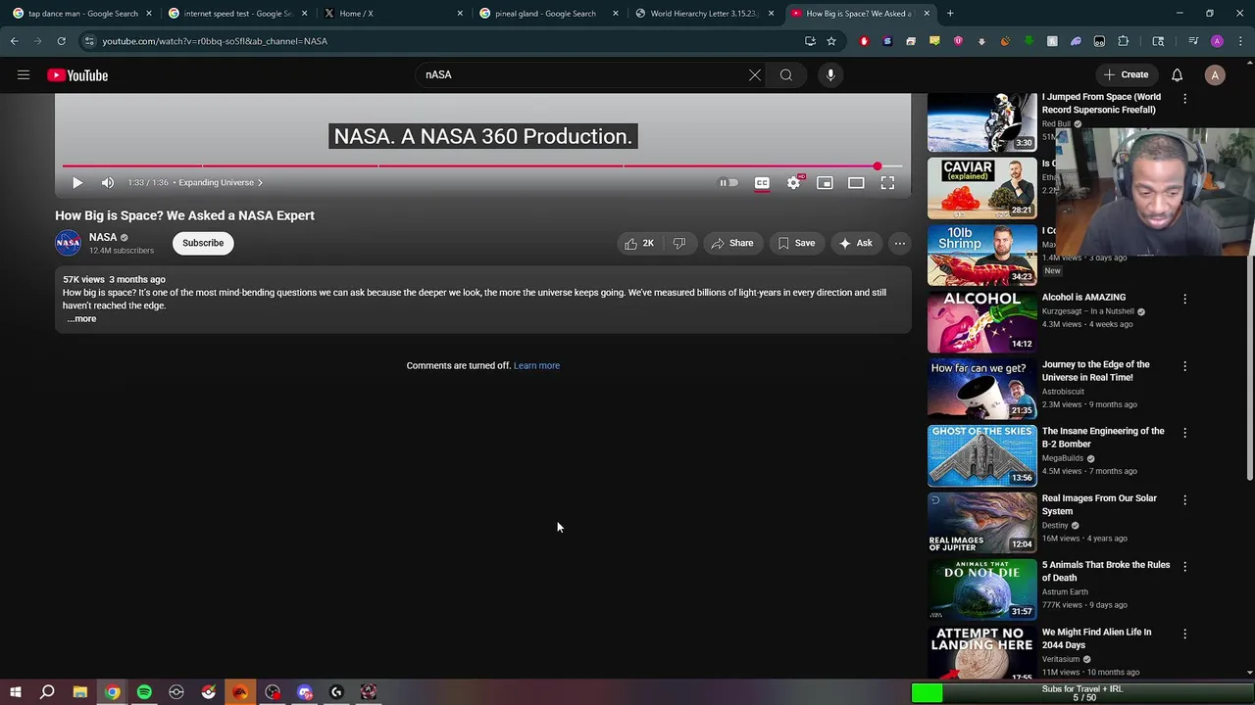
Task: Share the video
Action: point(731,243)
